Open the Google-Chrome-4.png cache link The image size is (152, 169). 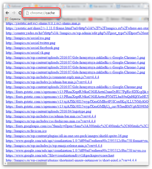pyautogui.click(x=75, y=63)
